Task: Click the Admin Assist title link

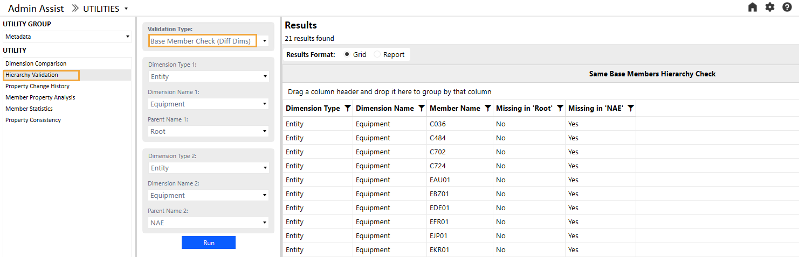Action: click(36, 9)
